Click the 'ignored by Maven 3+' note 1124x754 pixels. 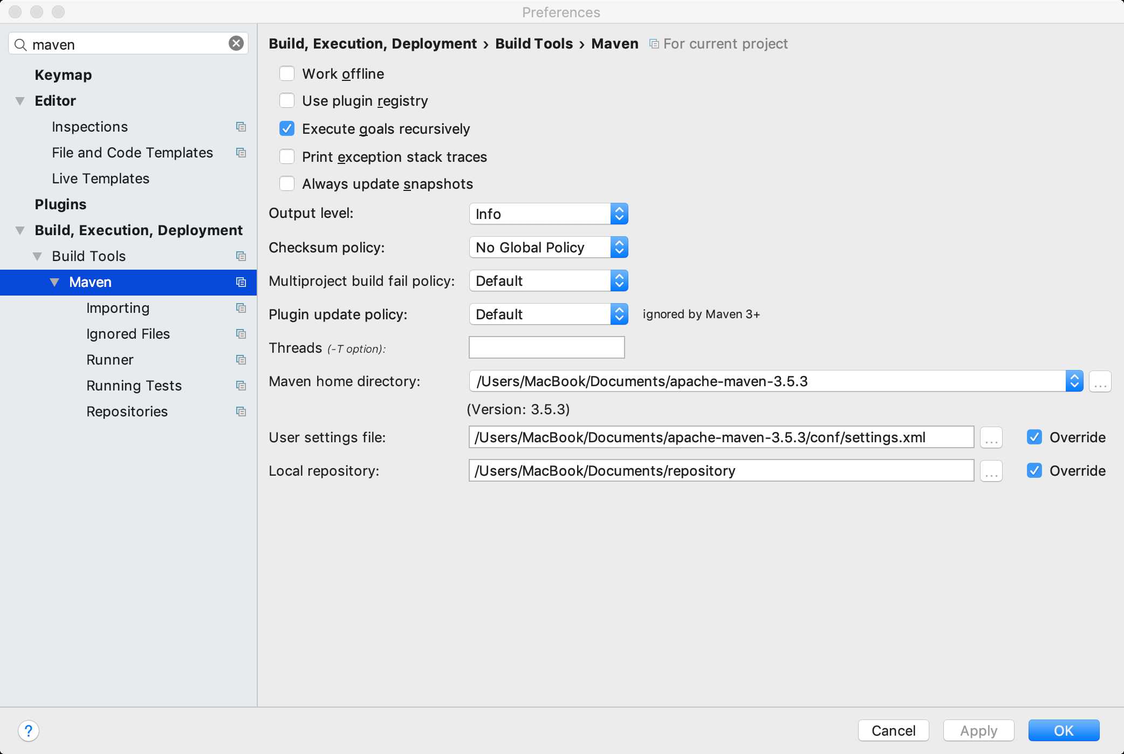pos(701,314)
